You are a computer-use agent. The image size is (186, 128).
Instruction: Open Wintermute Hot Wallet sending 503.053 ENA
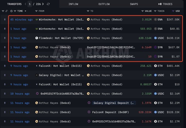click(x=61, y=29)
